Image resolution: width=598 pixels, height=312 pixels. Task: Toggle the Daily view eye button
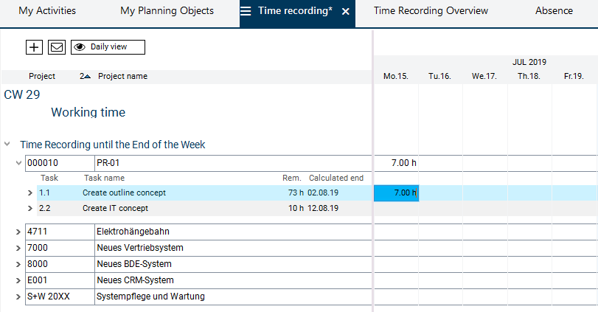(x=108, y=47)
